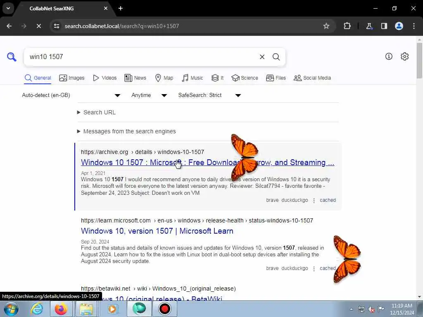423x317 pixels.
Task: Switch to the News category tab
Action: click(x=135, y=78)
